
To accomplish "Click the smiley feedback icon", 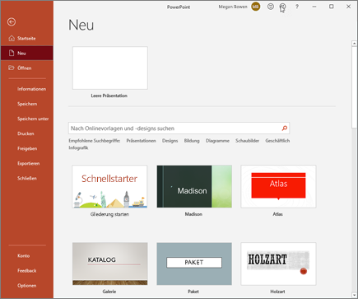I will 271,7.
